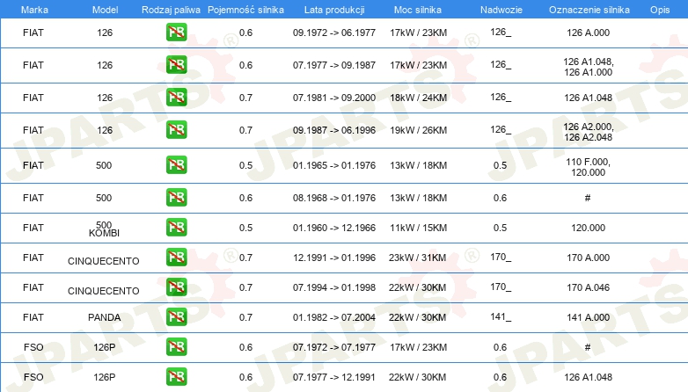The height and width of the screenshot is (392, 688).
Task: Select the 170 A.046 engine code cell
Action: click(588, 287)
